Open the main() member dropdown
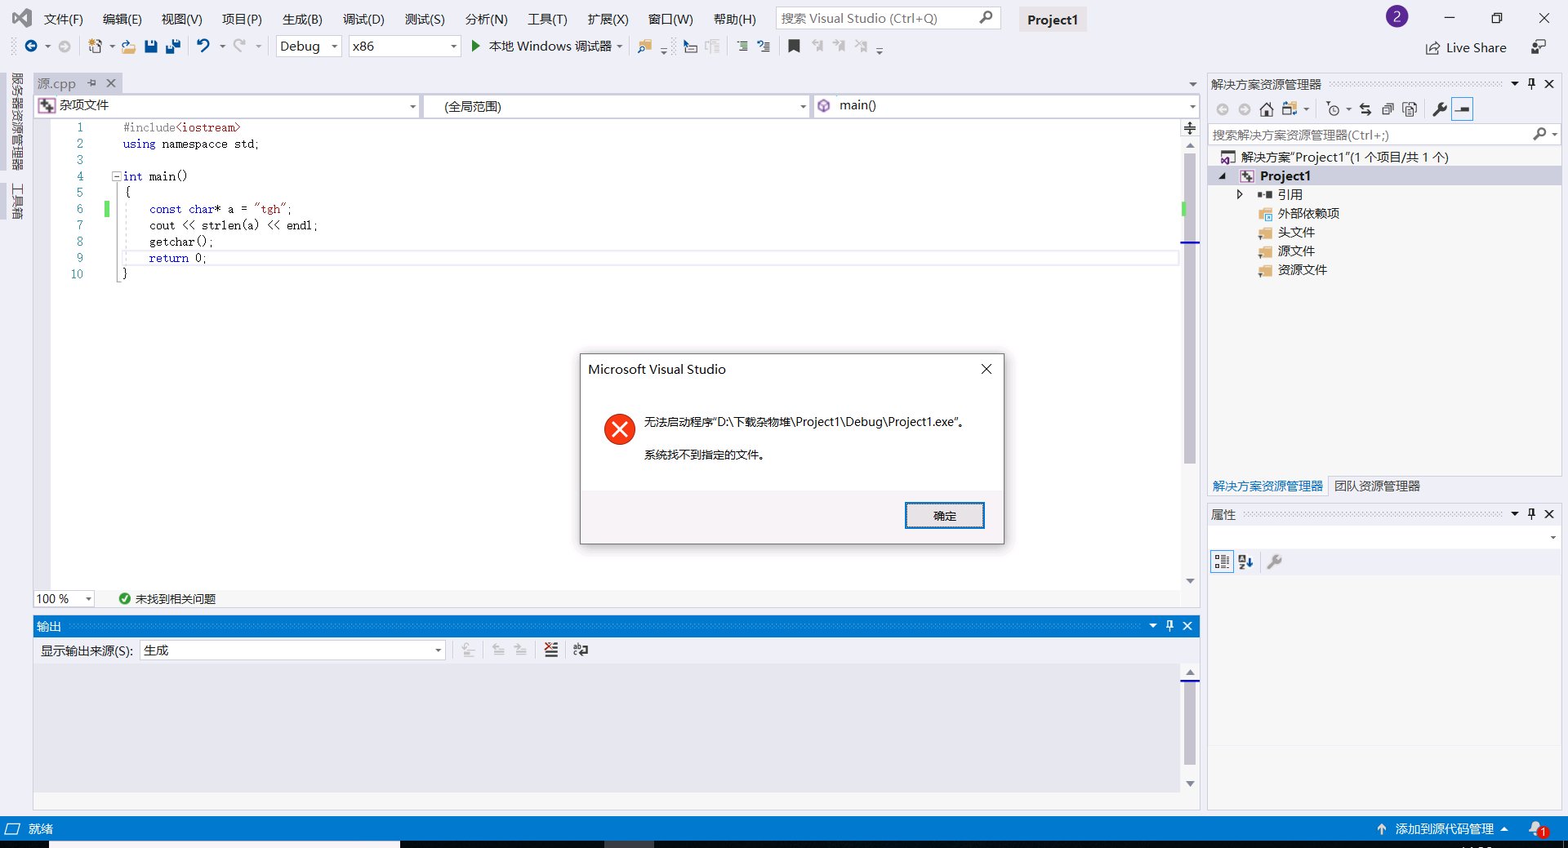This screenshot has height=848, width=1568. (1006, 106)
